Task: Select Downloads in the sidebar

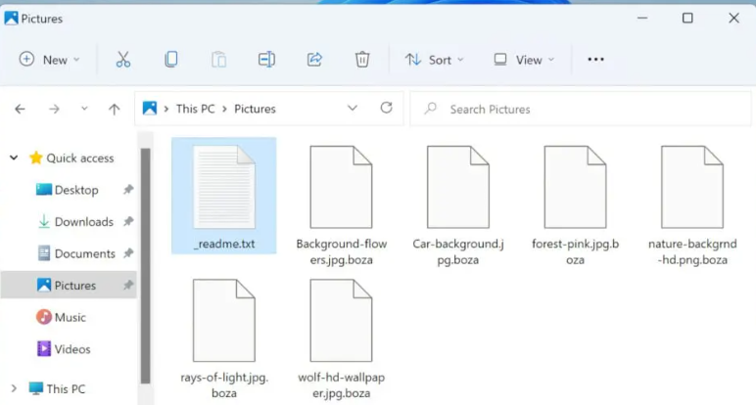Action: click(x=83, y=222)
